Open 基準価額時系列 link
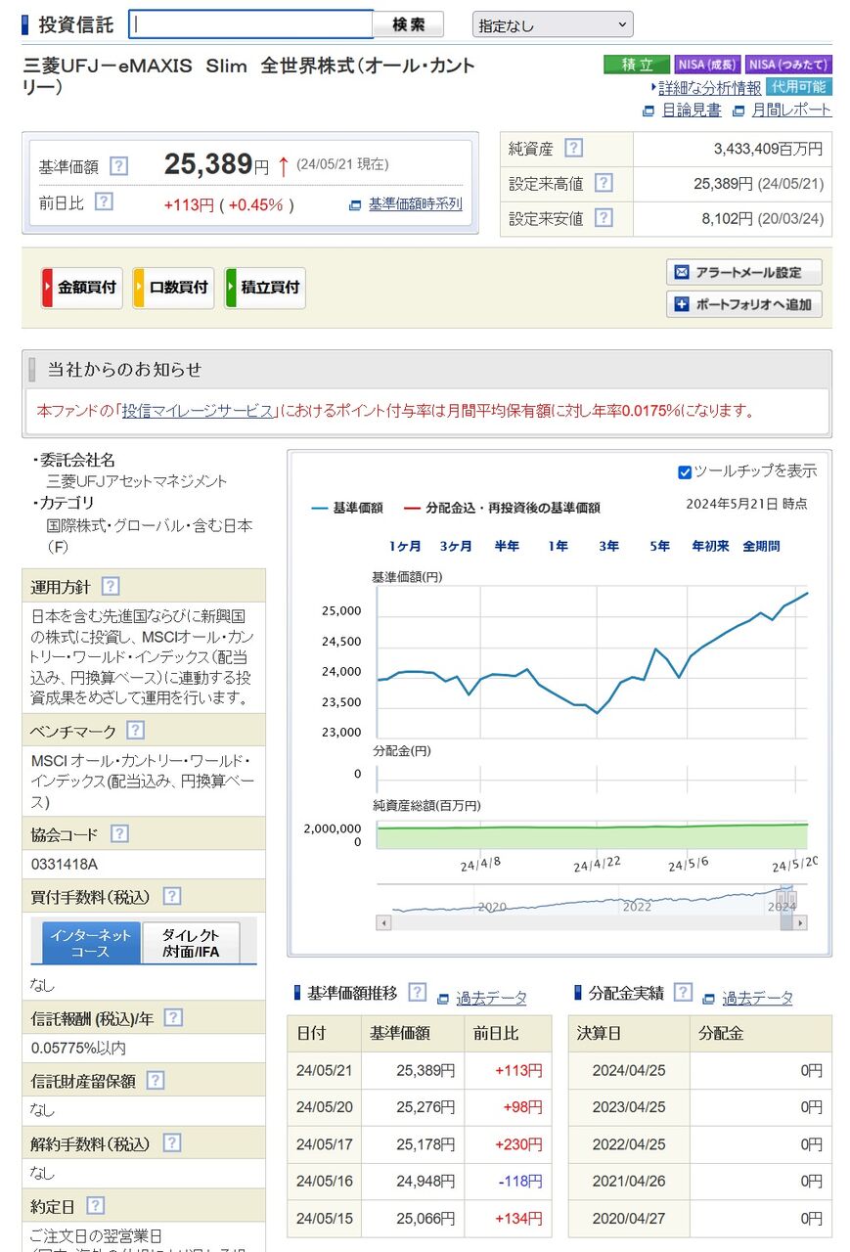 415,204
